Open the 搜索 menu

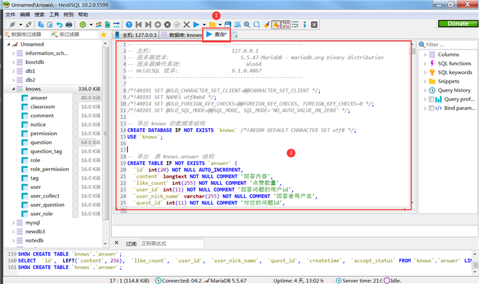(40, 15)
